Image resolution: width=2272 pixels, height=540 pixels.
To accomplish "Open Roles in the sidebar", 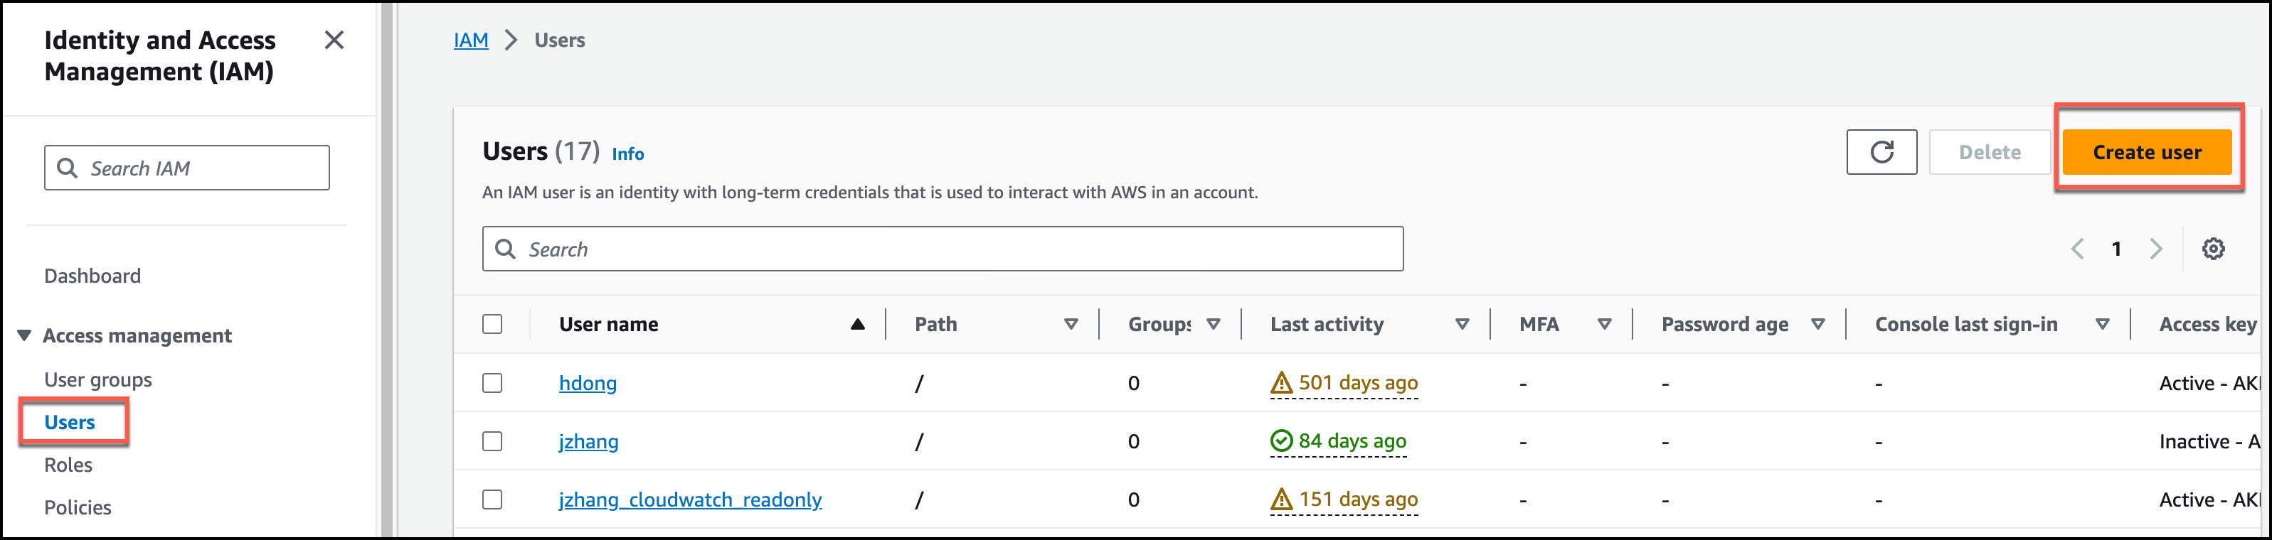I will (x=68, y=465).
